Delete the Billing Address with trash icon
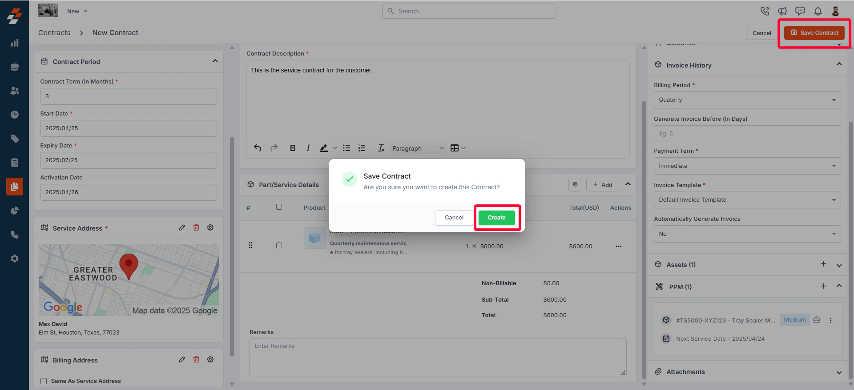Viewport: 854px width, 390px height. pos(196,359)
